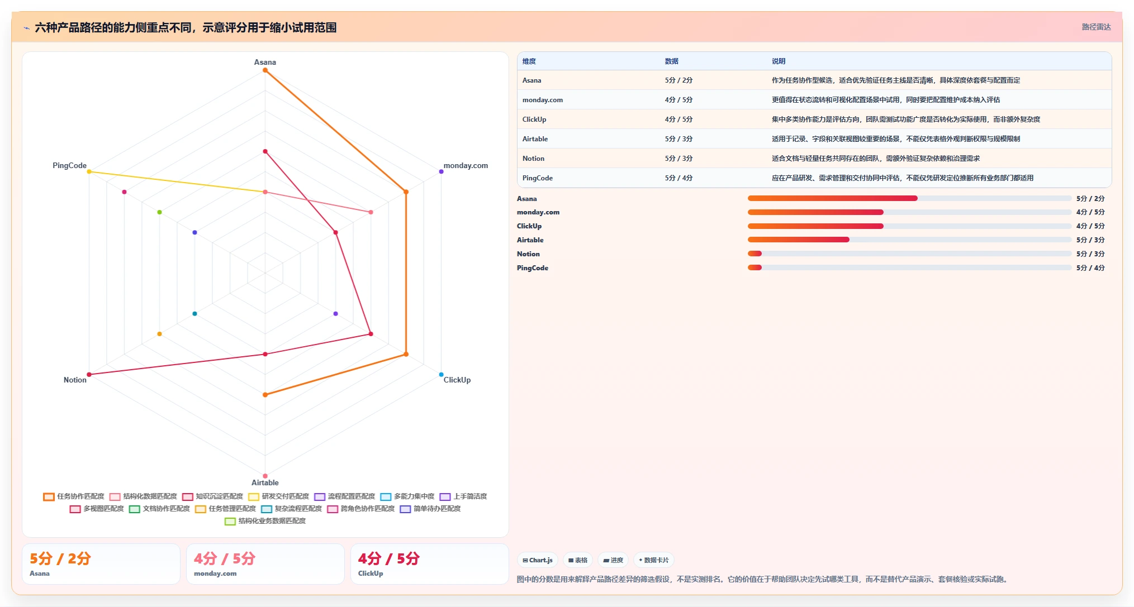
Task: Click the Notion axis label on radar chart
Action: (x=75, y=380)
